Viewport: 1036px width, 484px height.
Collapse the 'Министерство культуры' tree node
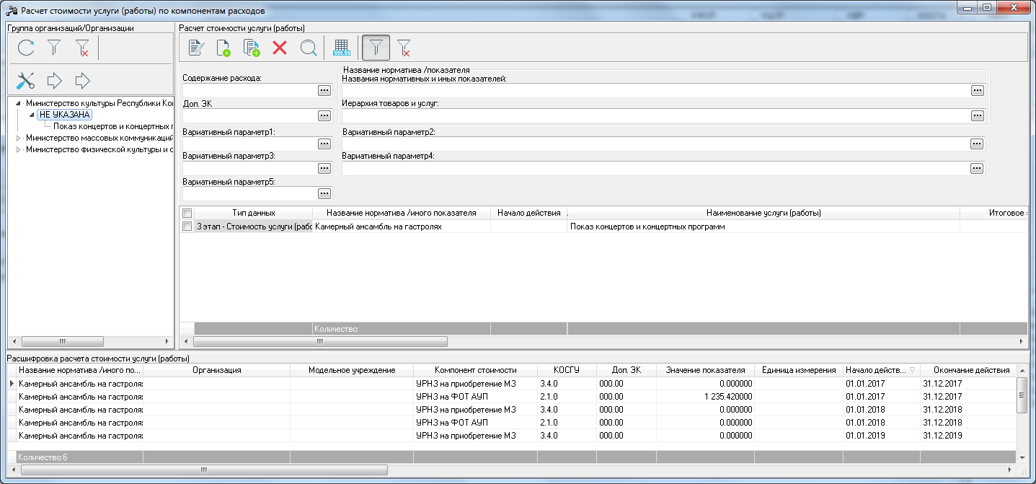(x=18, y=103)
